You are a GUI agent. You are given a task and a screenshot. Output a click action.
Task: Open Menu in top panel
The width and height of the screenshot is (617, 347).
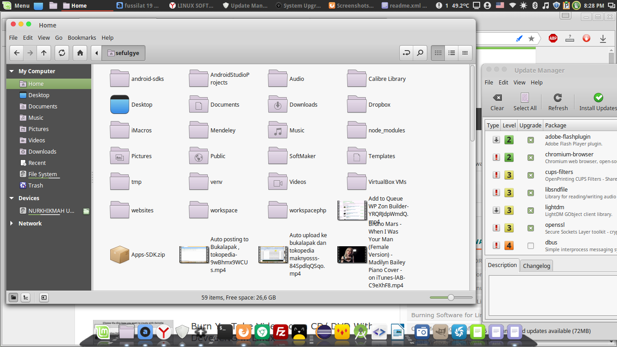17,5
